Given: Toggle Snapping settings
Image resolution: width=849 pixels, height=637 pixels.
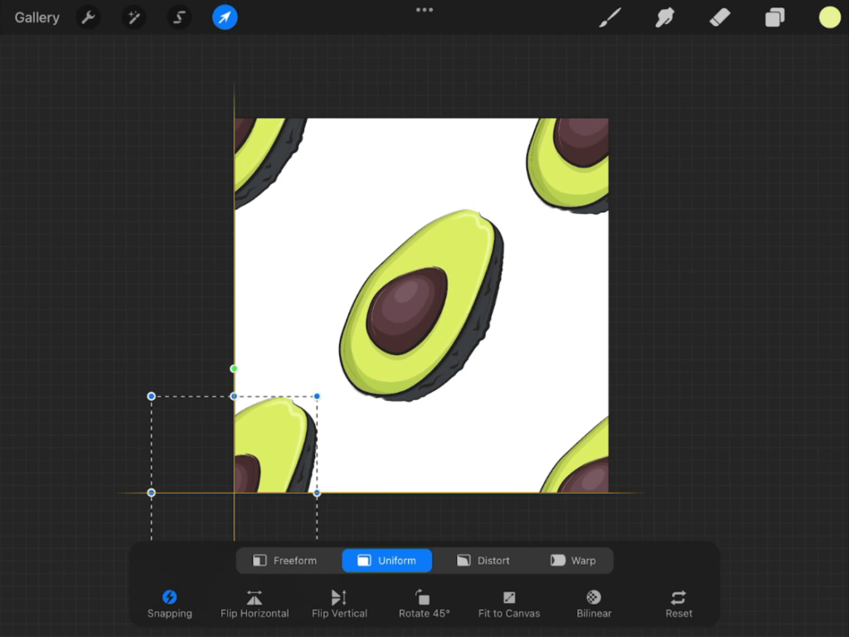Looking at the screenshot, I should (170, 603).
